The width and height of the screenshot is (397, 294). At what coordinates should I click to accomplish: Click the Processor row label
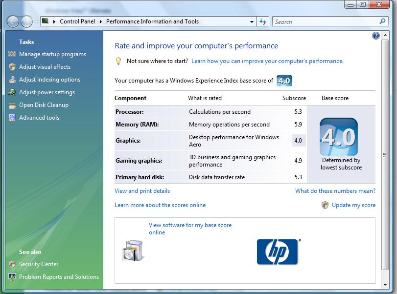tap(130, 112)
